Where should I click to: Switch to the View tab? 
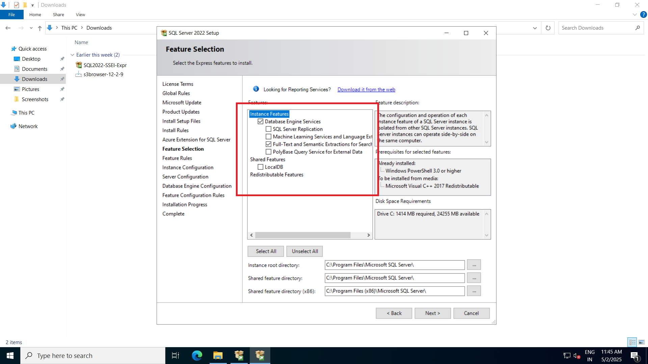click(80, 14)
